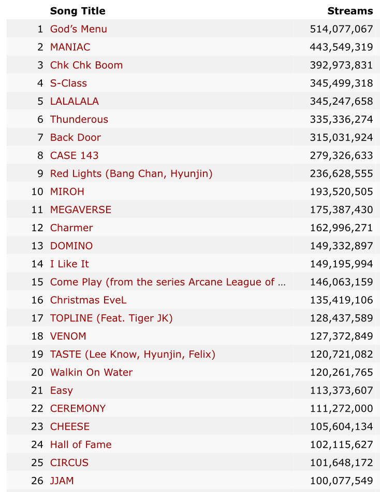Click the Christmas EveL link
Image resolution: width=380 pixels, height=492 pixels.
coord(88,300)
